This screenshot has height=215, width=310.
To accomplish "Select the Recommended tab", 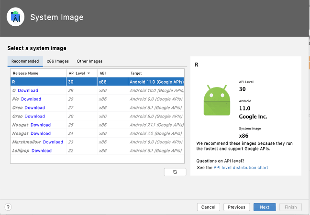I will click(25, 61).
